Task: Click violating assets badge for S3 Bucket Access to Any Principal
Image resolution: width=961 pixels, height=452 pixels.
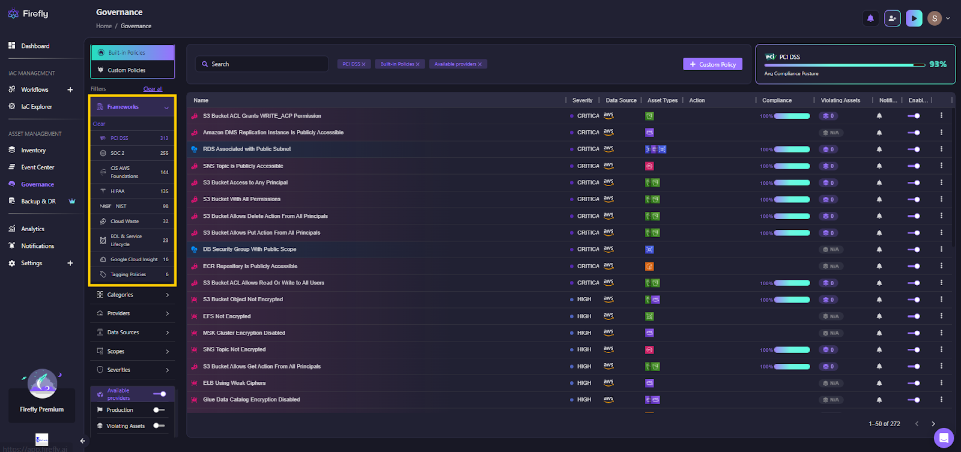Action: click(x=829, y=182)
